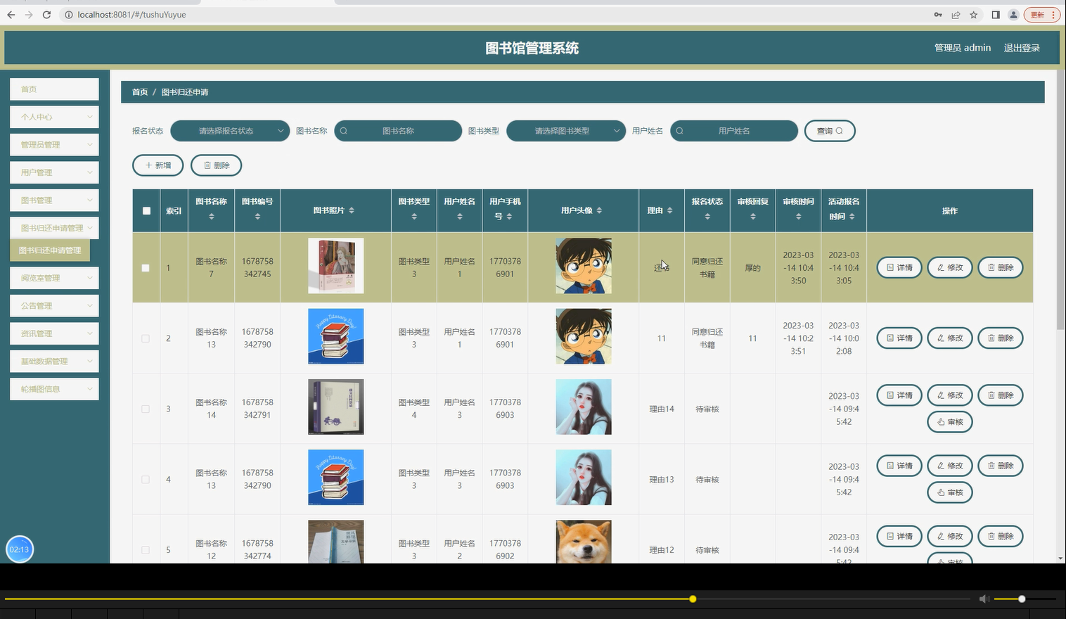1066x619 pixels.
Task: Sort by 图书照片 column arrows
Action: [x=352, y=210]
